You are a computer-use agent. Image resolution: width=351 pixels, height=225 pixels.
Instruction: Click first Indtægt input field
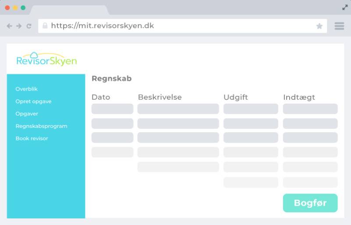310,109
